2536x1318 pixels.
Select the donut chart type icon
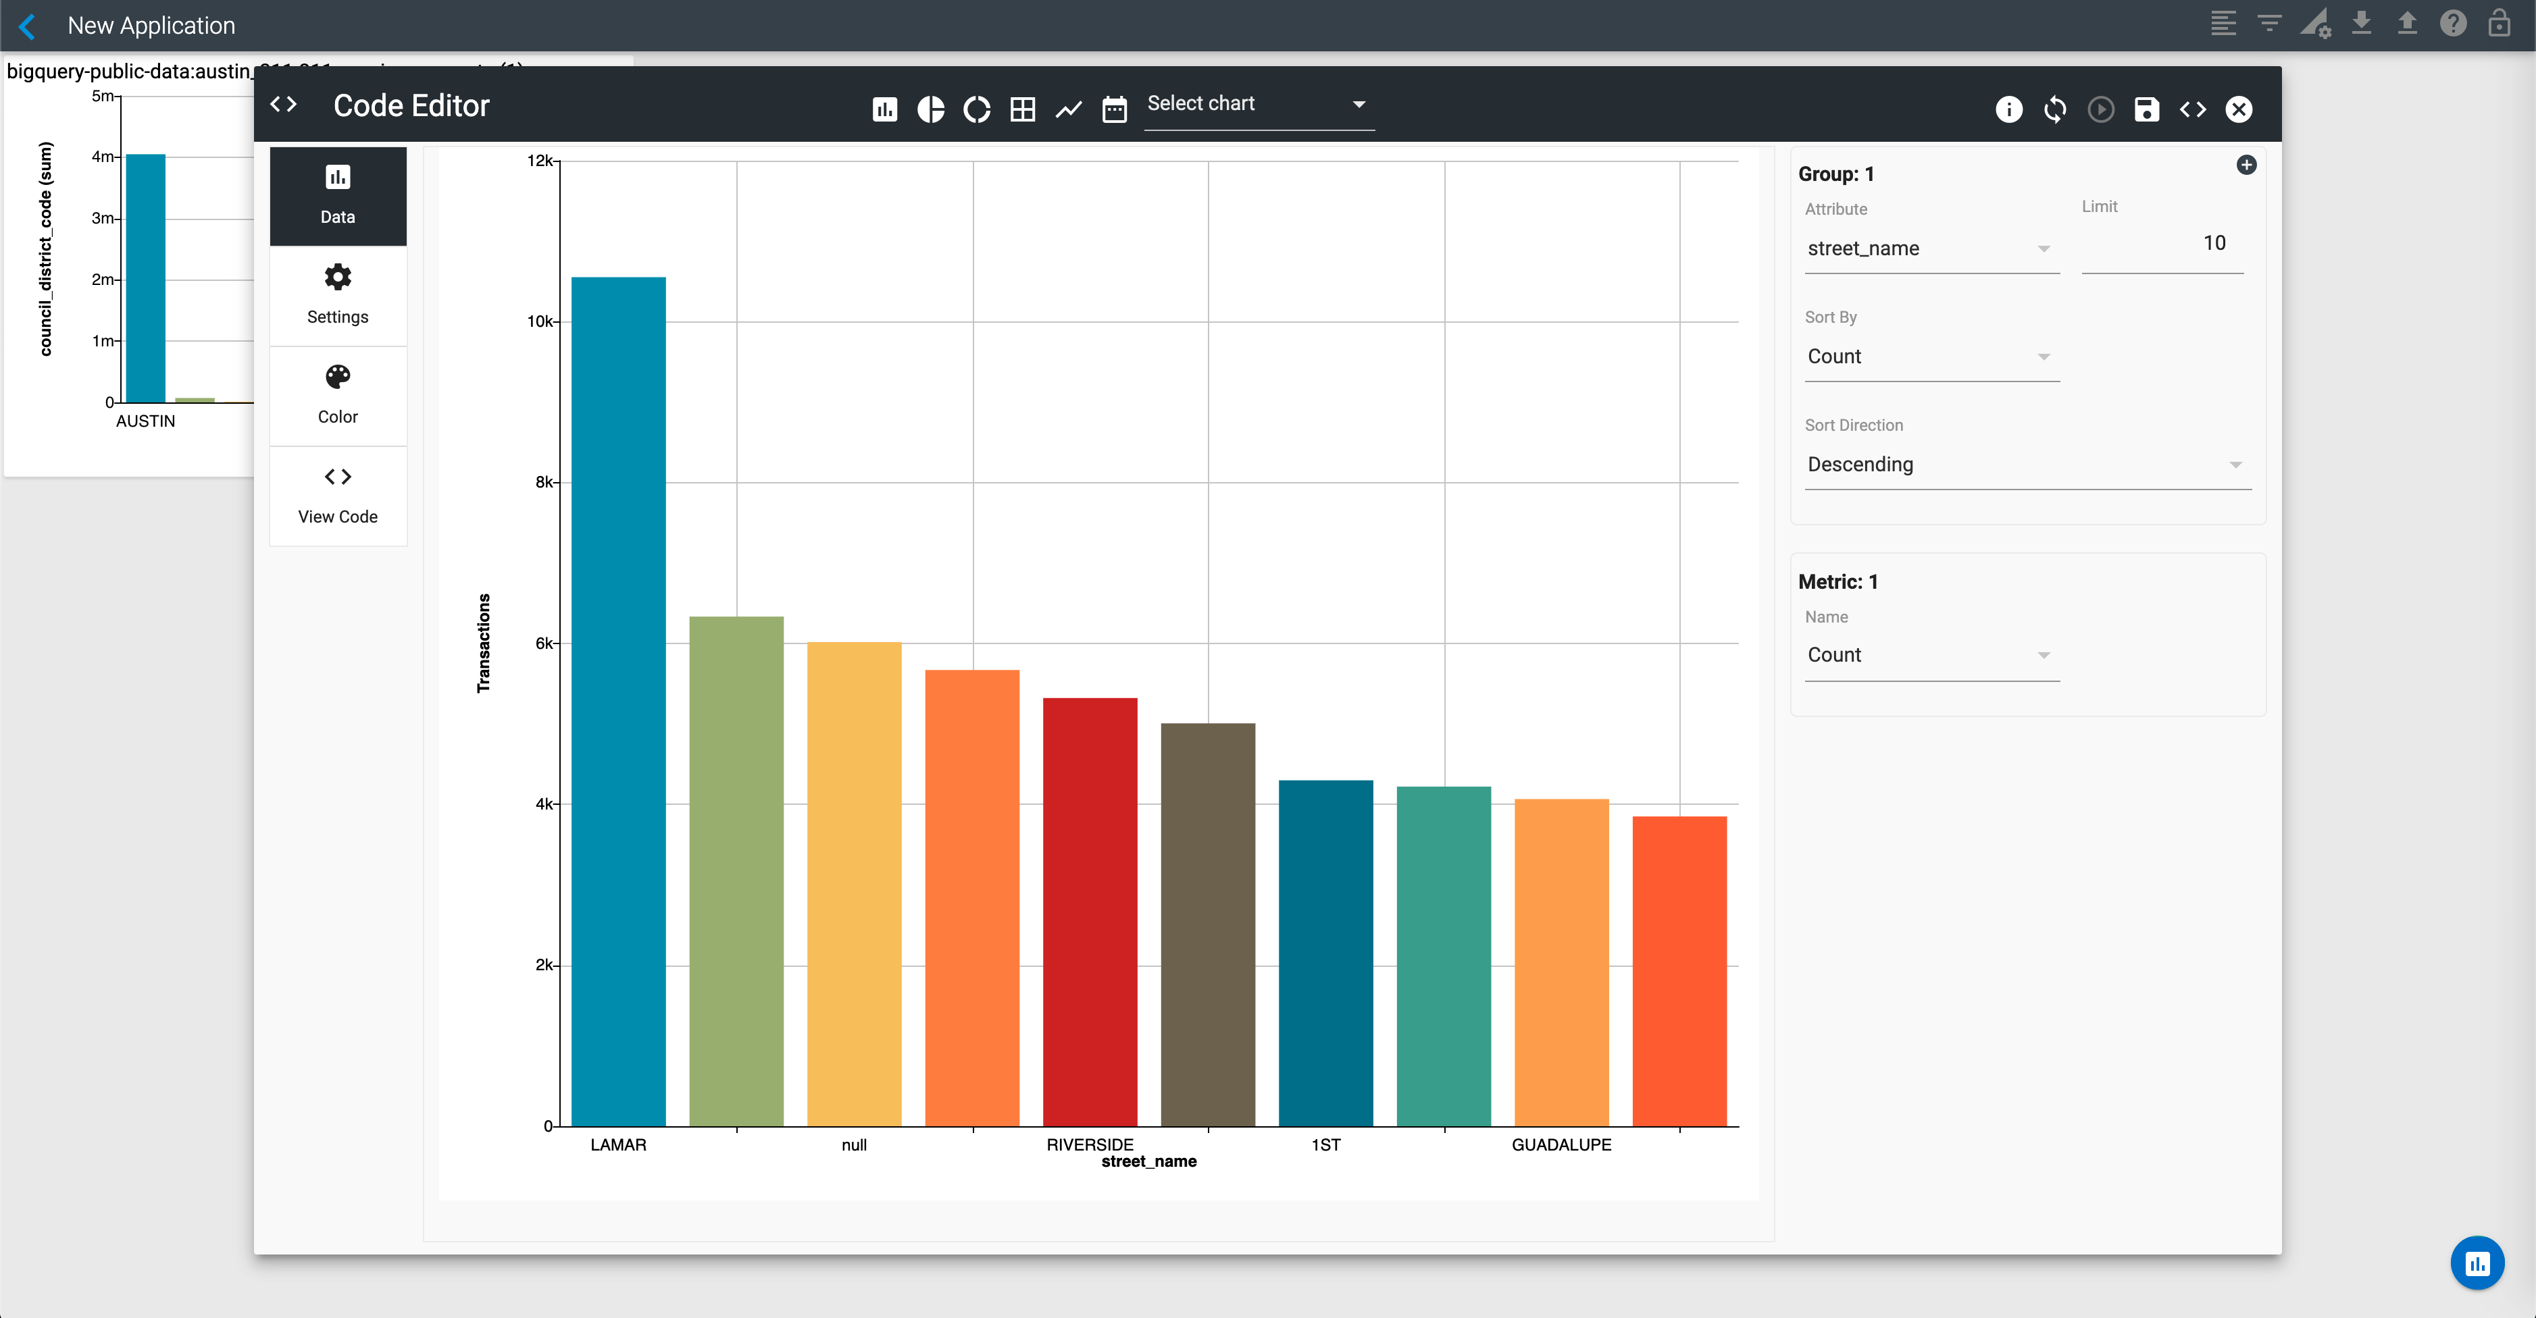[x=977, y=109]
